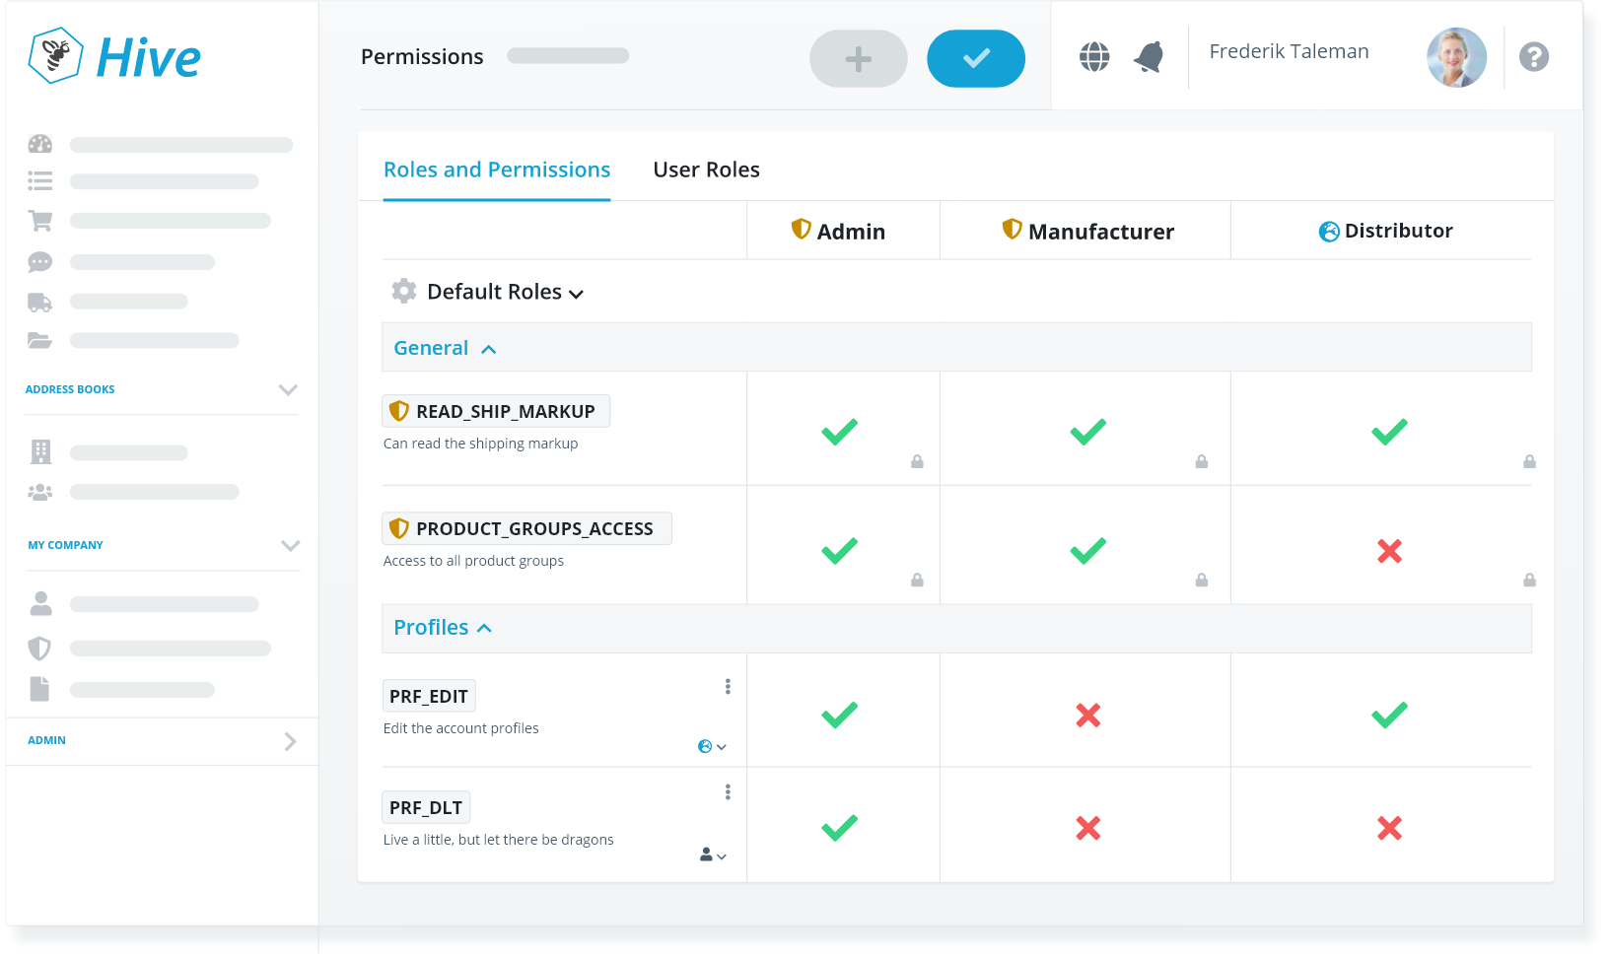Select the Roles and Permissions tab
The height and width of the screenshot is (957, 1609).
tap(497, 170)
